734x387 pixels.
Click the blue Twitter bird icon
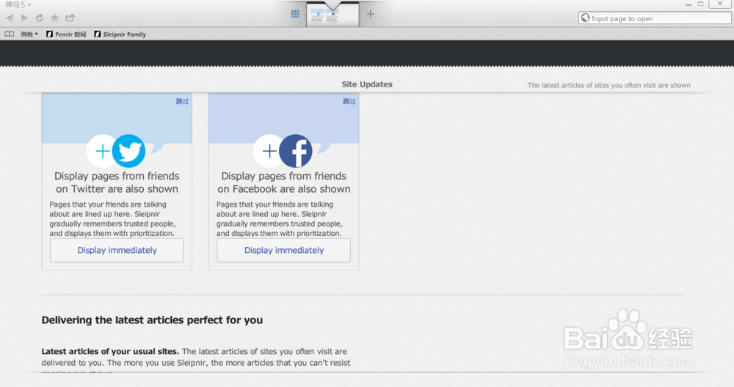click(129, 152)
